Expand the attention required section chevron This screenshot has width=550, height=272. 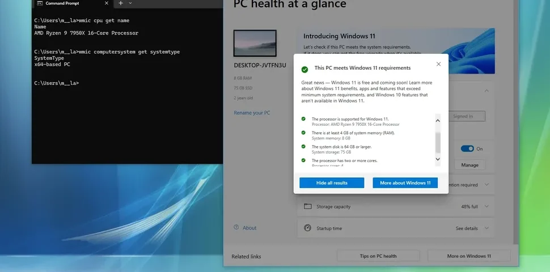tap(487, 185)
